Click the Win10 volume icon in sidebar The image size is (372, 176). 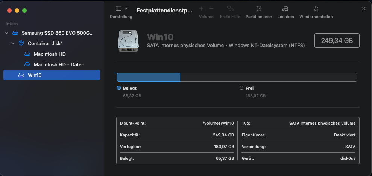[x=21, y=75]
